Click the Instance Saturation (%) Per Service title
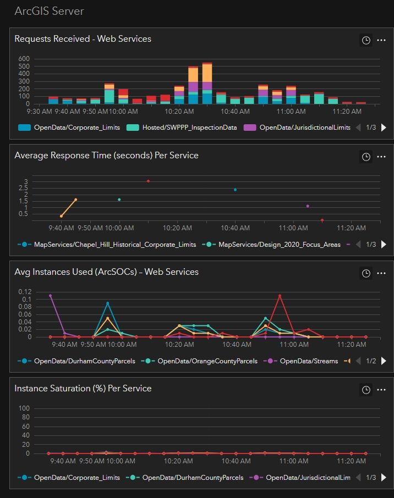This screenshot has height=498, width=394. pyautogui.click(x=83, y=389)
